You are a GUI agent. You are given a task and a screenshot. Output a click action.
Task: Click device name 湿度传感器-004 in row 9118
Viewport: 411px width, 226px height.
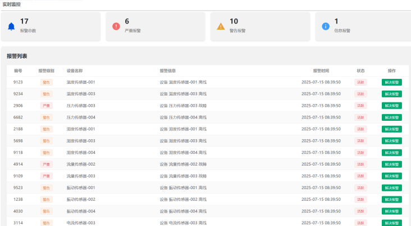(x=81, y=153)
